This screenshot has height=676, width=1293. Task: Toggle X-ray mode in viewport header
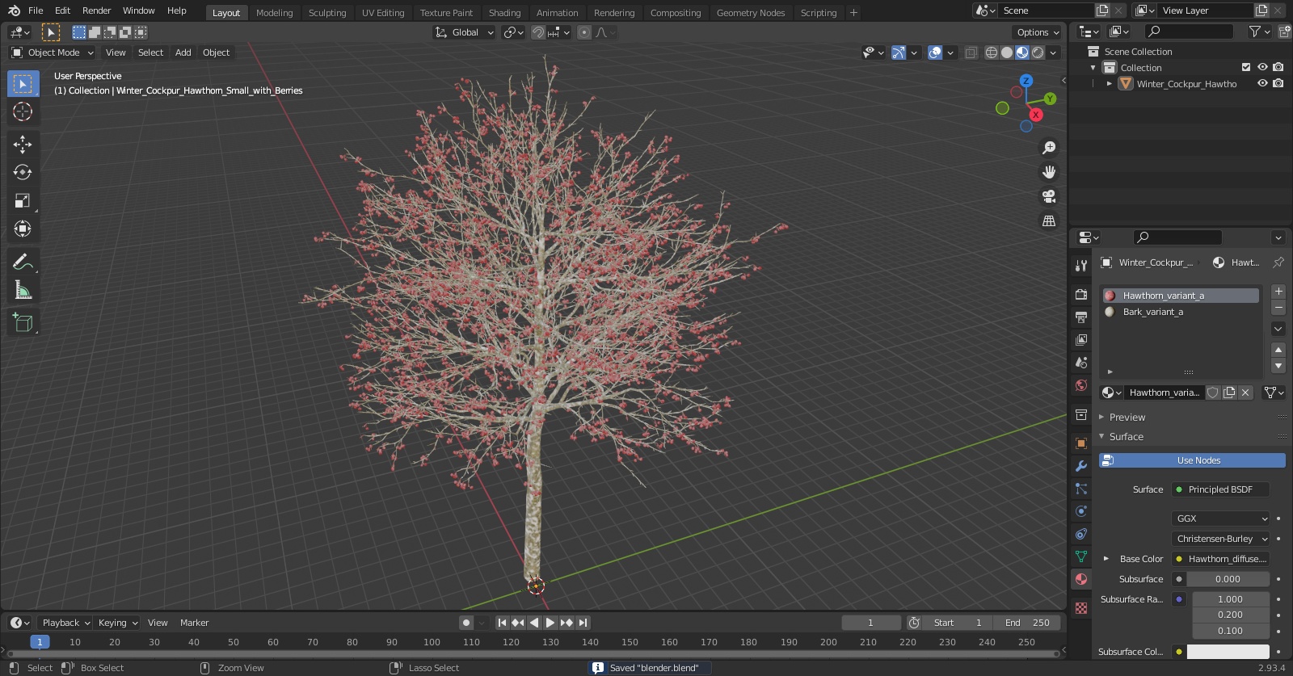pos(971,52)
